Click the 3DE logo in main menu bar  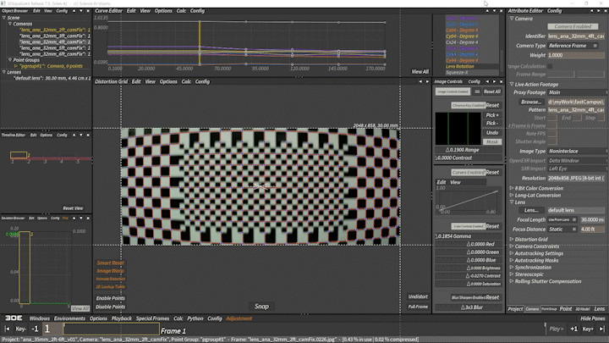[x=14, y=318]
